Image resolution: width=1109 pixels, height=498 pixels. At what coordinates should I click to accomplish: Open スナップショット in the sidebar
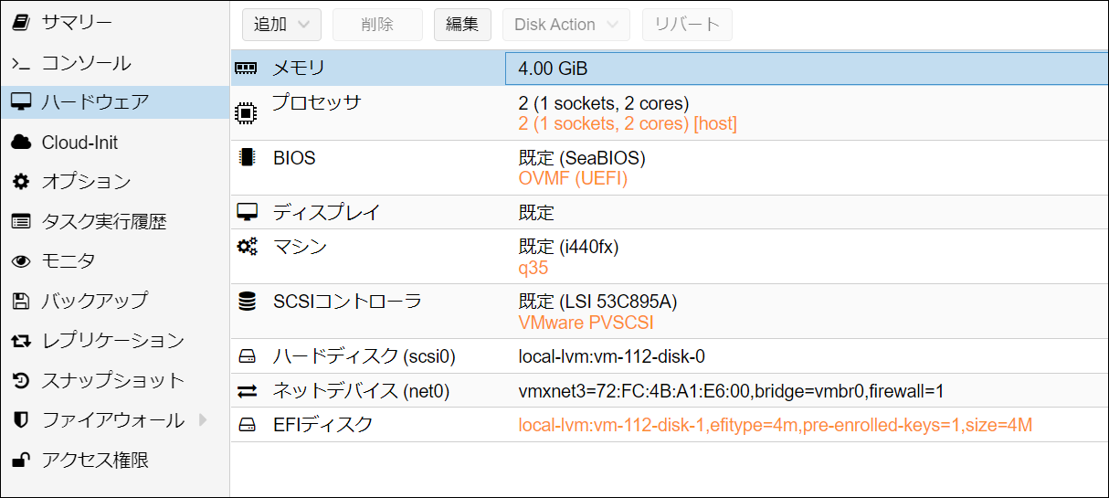pos(112,380)
